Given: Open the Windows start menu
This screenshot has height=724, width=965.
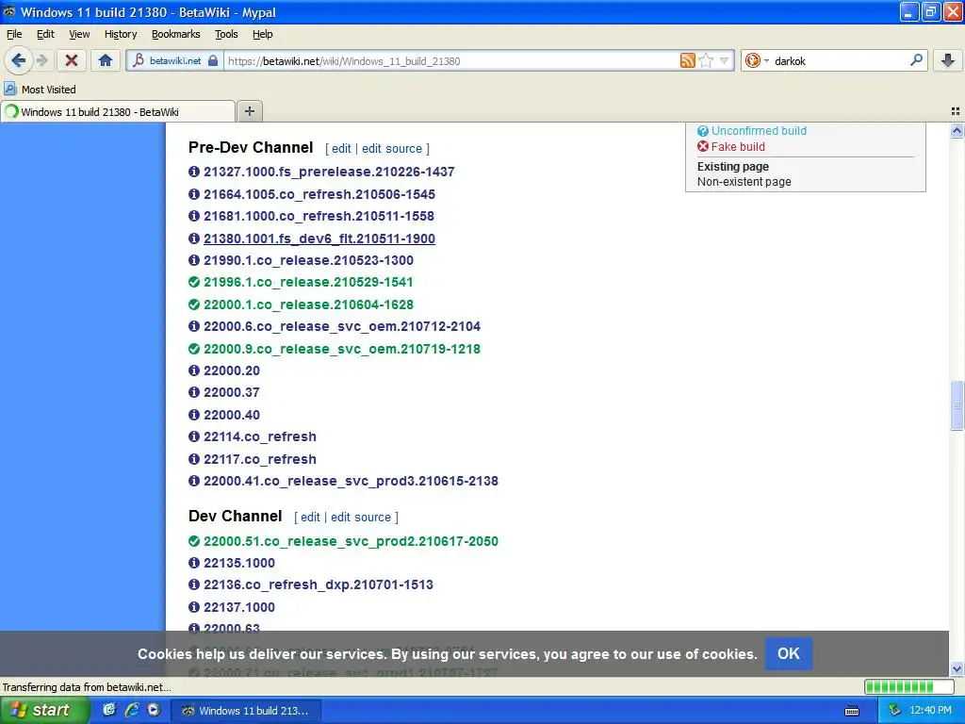Looking at the screenshot, I should [x=43, y=710].
